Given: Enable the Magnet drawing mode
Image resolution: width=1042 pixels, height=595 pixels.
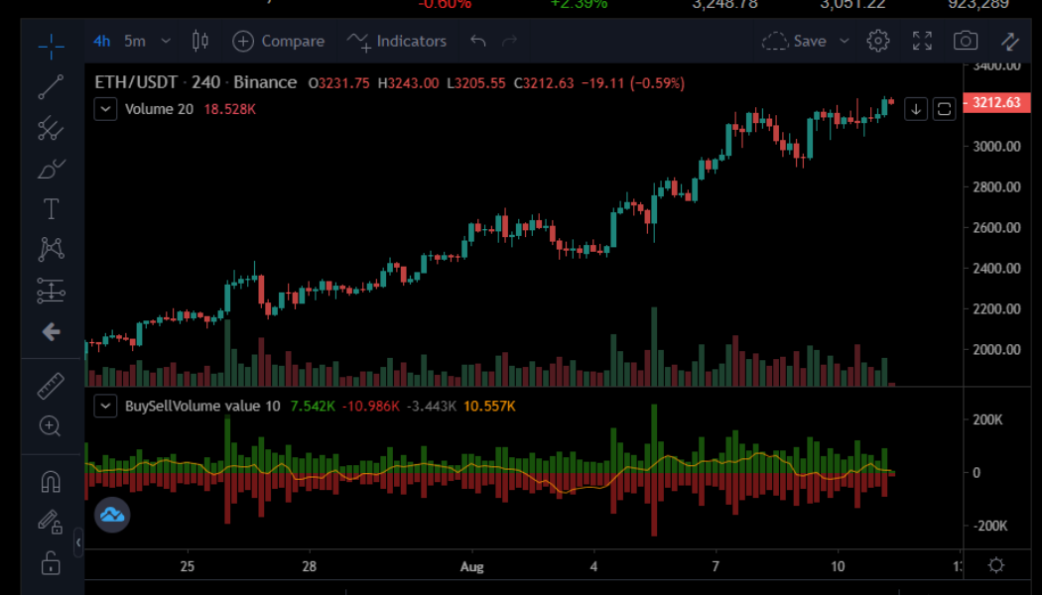Looking at the screenshot, I should point(50,481).
